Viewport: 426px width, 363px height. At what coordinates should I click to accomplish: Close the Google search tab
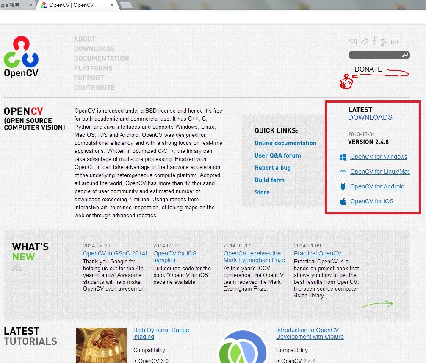[x=30, y=5]
